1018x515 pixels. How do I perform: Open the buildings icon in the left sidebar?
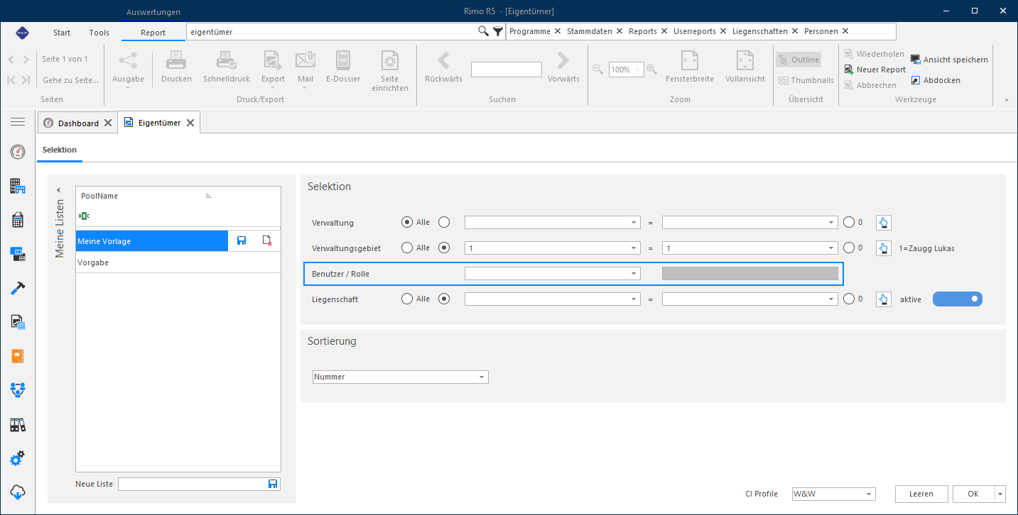(x=18, y=187)
